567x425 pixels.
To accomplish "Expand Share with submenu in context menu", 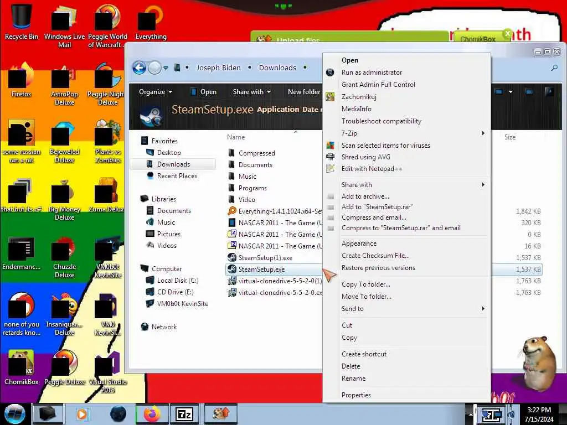I will pyautogui.click(x=406, y=185).
